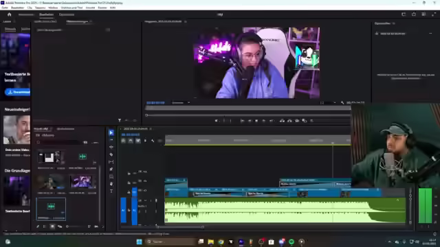Select the Selection tool in tools panel
The height and width of the screenshot is (247, 440).
(x=111, y=132)
